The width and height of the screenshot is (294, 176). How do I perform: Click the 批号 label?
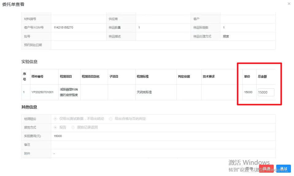tap(27, 36)
